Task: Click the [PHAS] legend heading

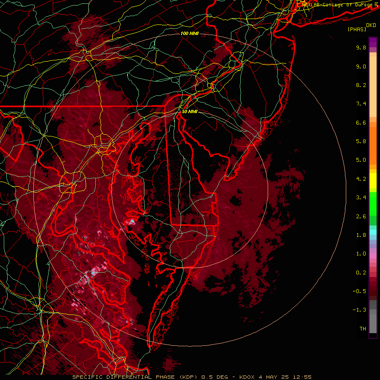Action: pyautogui.click(x=357, y=29)
